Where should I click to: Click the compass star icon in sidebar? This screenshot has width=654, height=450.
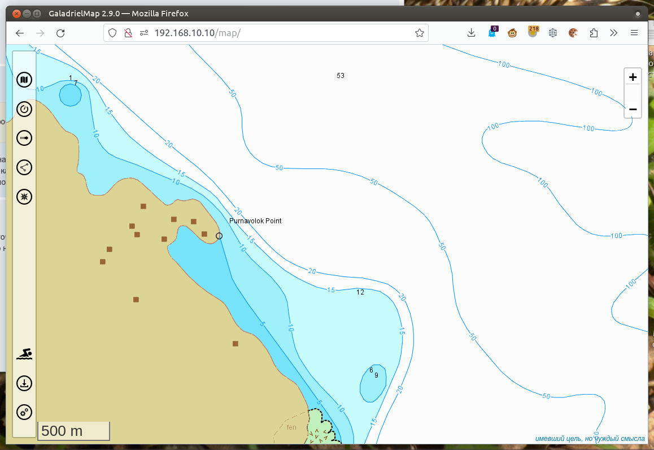24,197
